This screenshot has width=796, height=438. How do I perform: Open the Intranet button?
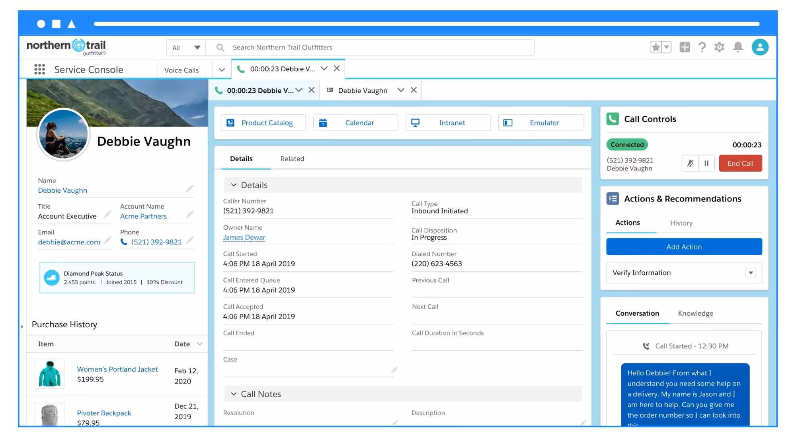point(448,123)
